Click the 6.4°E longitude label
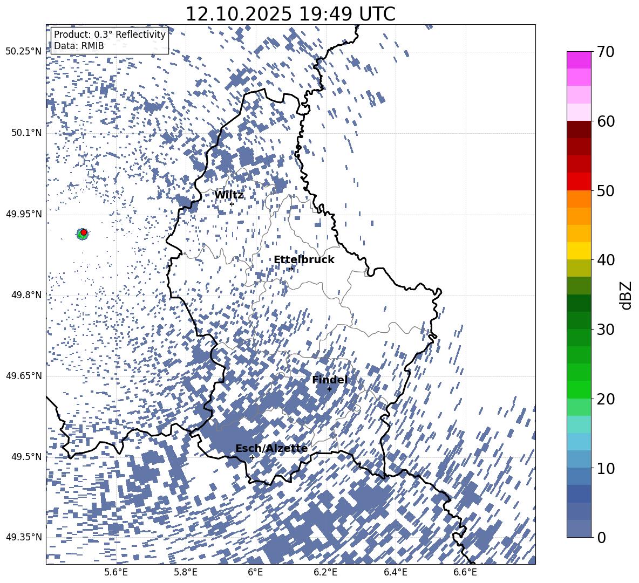639x583 pixels. 396,573
